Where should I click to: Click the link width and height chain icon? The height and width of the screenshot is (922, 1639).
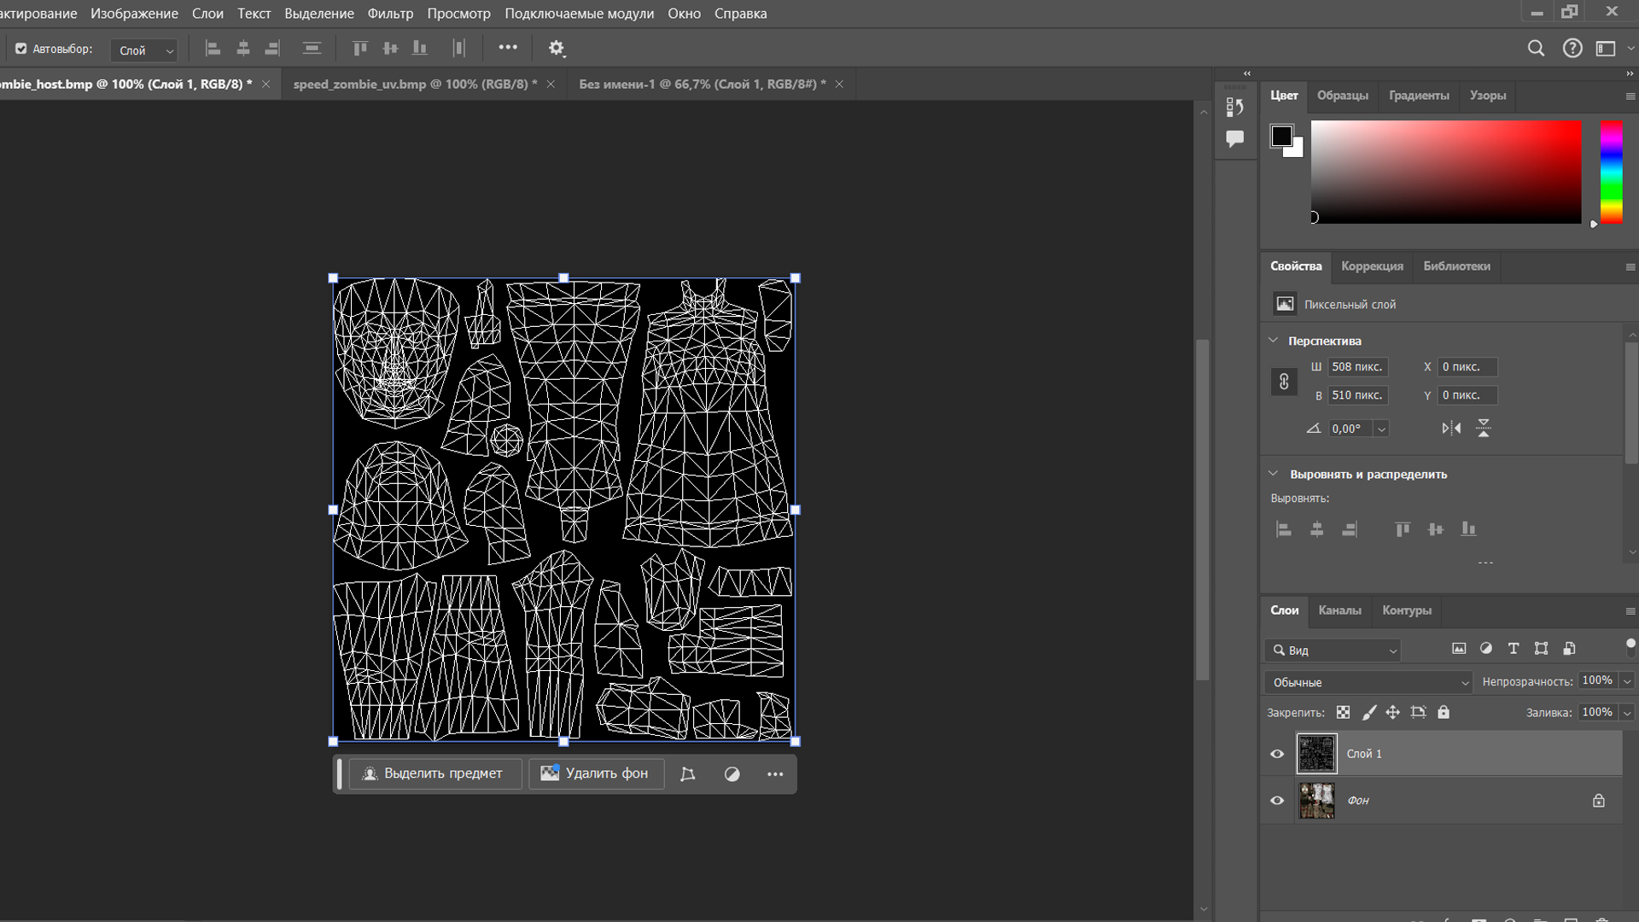(x=1284, y=382)
